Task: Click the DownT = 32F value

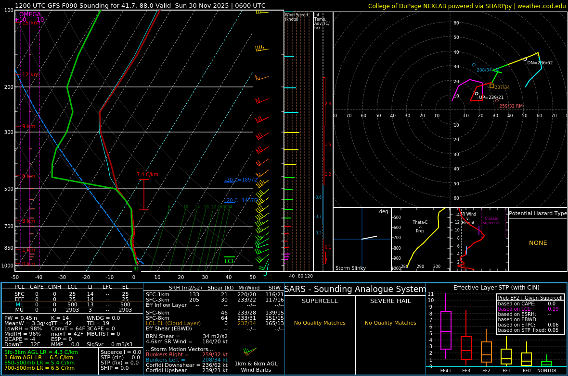Action: (22, 344)
